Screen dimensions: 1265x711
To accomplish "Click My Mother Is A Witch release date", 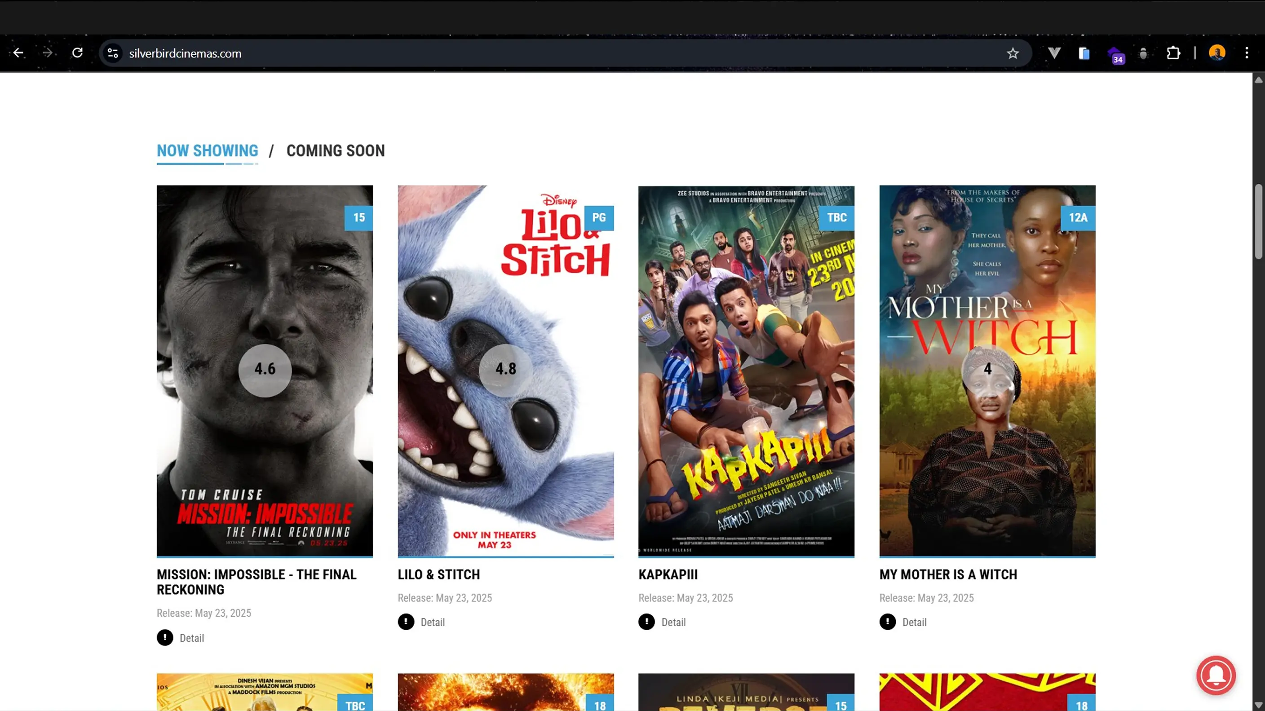I will pyautogui.click(x=926, y=598).
